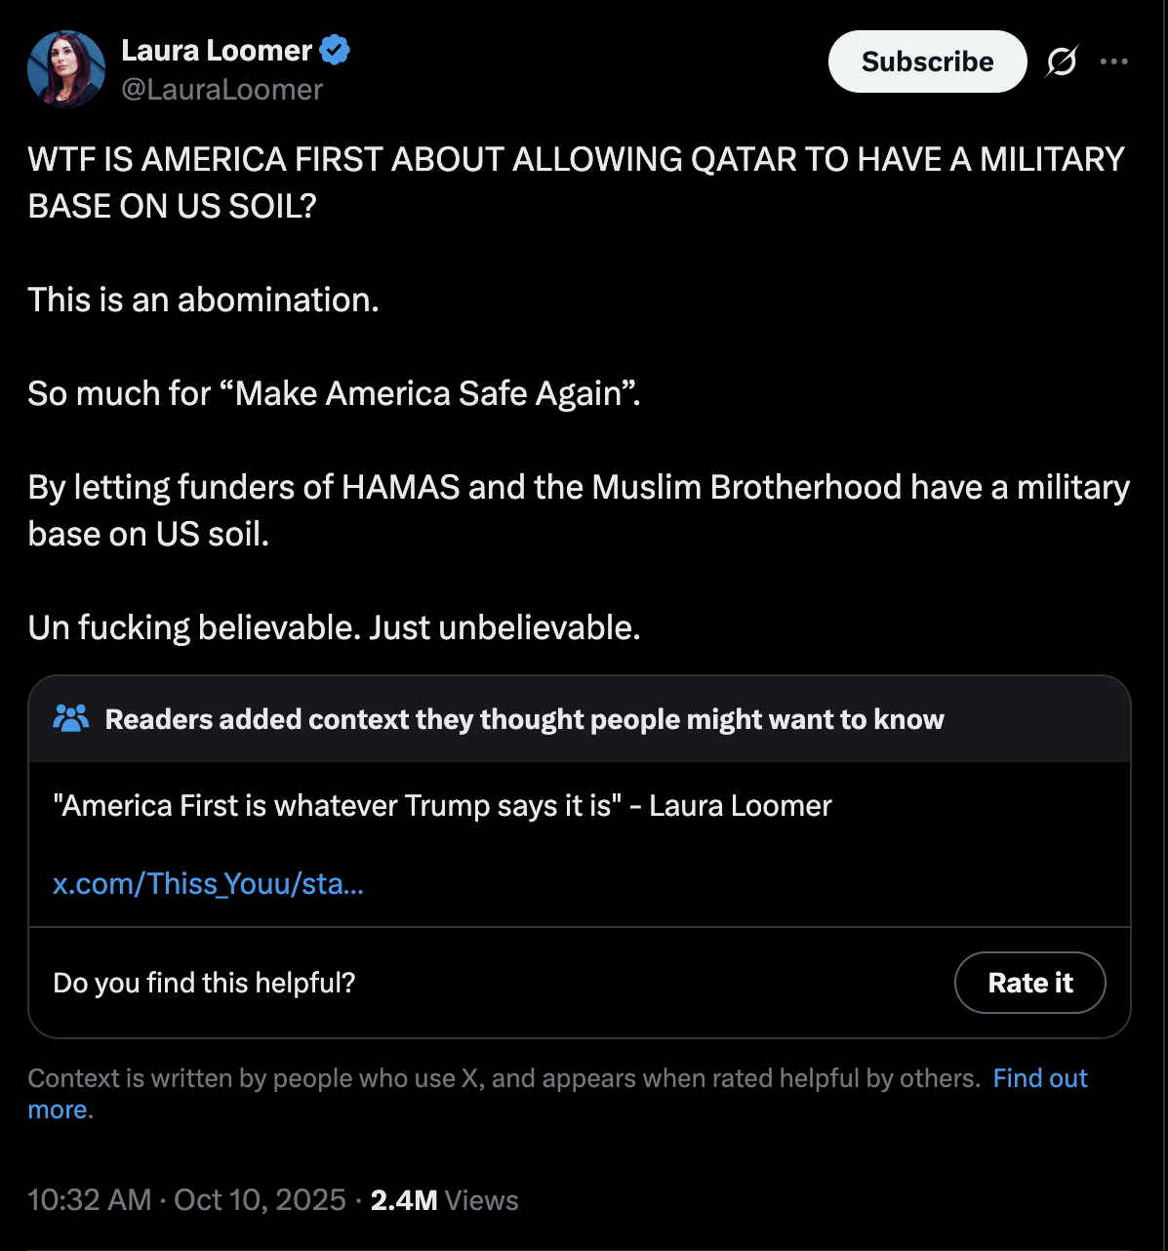Click the "Do you find this helpful?" prompt
This screenshot has height=1251, width=1168.
(204, 983)
